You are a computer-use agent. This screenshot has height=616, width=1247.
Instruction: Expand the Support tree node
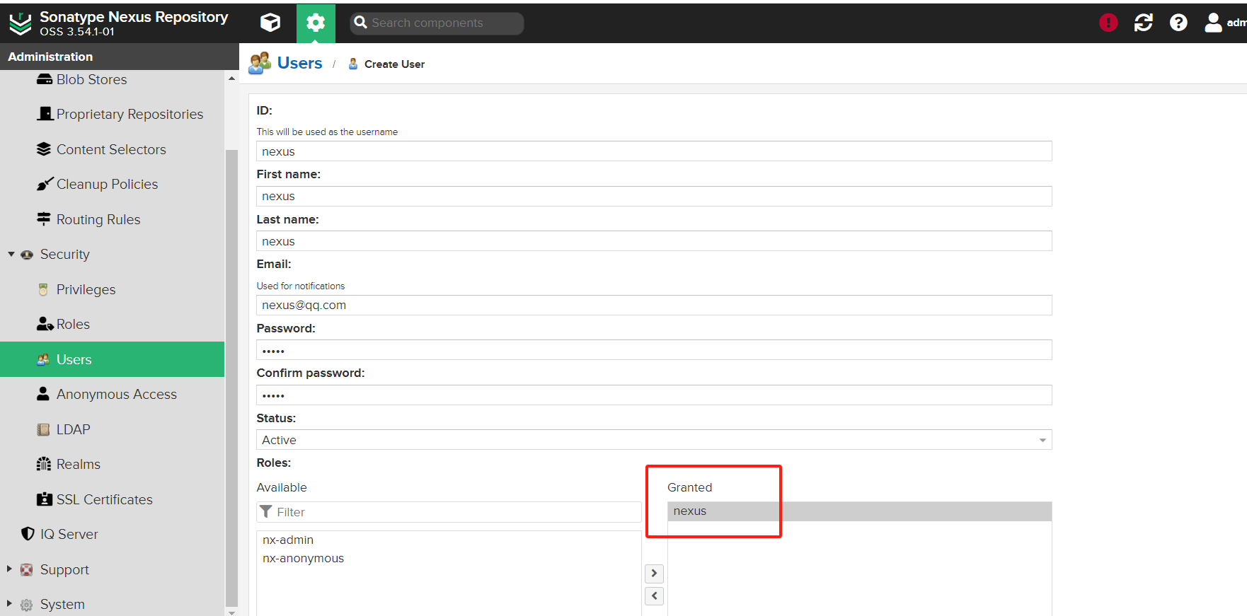(9, 569)
